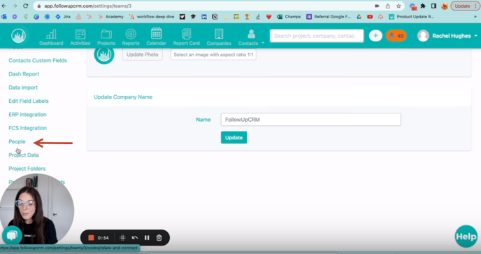Image resolution: width=481 pixels, height=254 pixels.
Task: Open the Google Drive bookmark
Action: click(359, 17)
